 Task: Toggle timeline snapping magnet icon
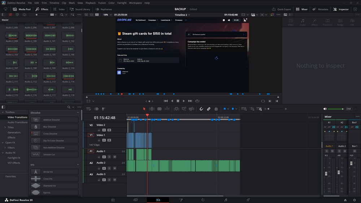point(201,109)
